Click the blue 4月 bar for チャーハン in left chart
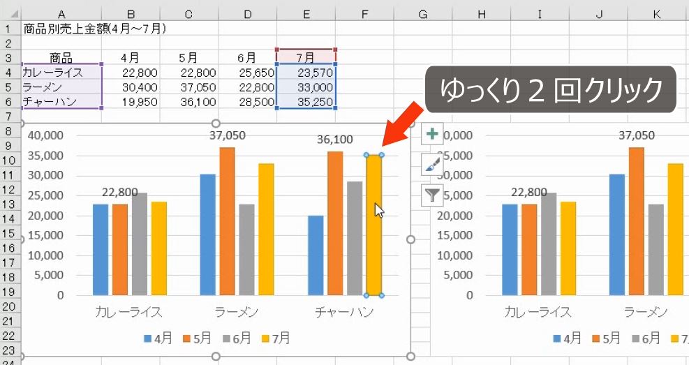The height and width of the screenshot is (365, 689). [316, 255]
